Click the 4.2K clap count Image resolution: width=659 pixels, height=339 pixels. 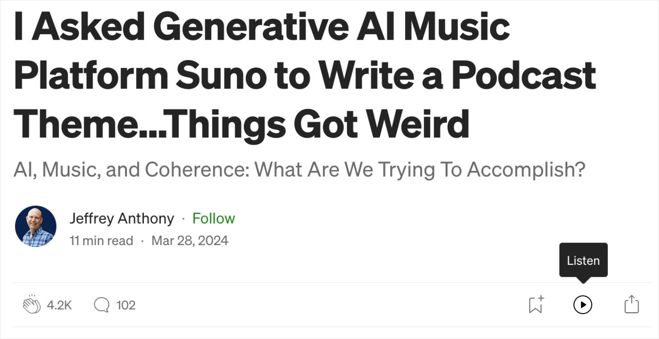(x=59, y=305)
